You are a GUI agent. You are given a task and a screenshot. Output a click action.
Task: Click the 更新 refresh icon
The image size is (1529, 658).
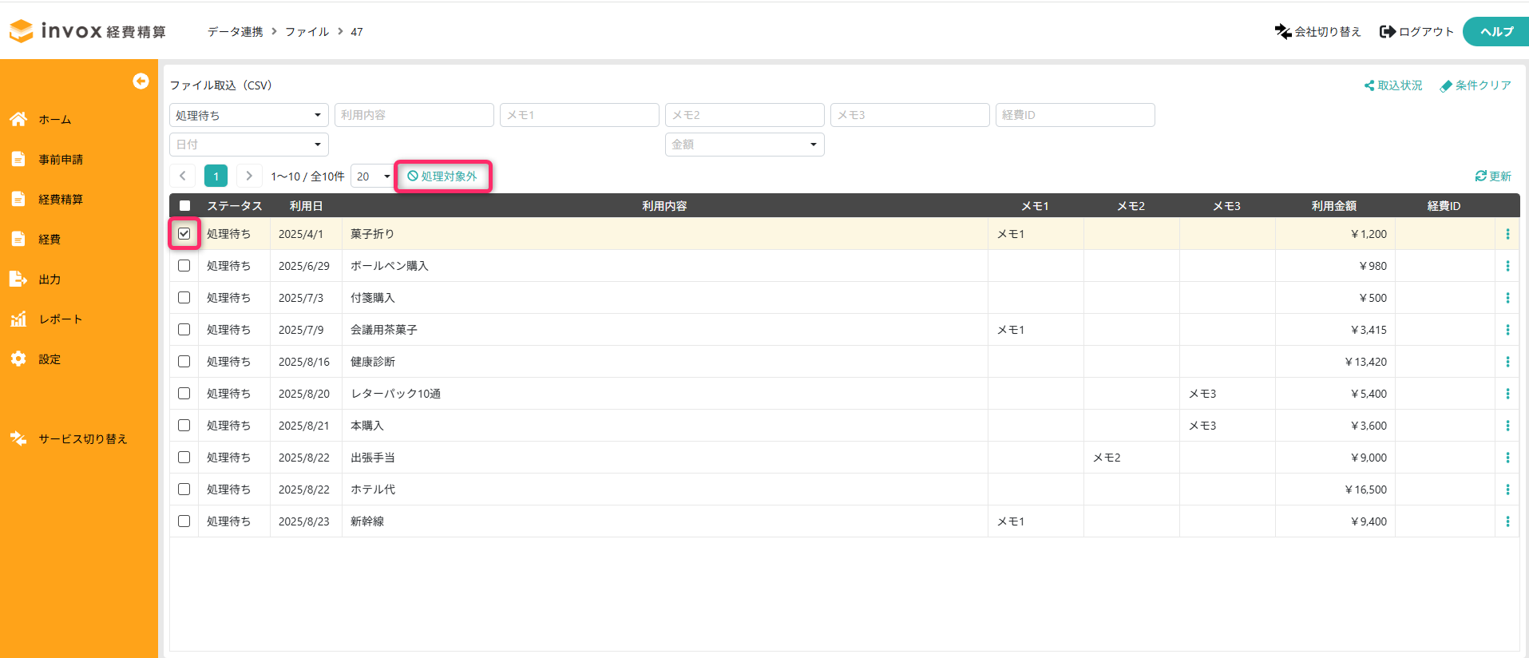(1480, 176)
